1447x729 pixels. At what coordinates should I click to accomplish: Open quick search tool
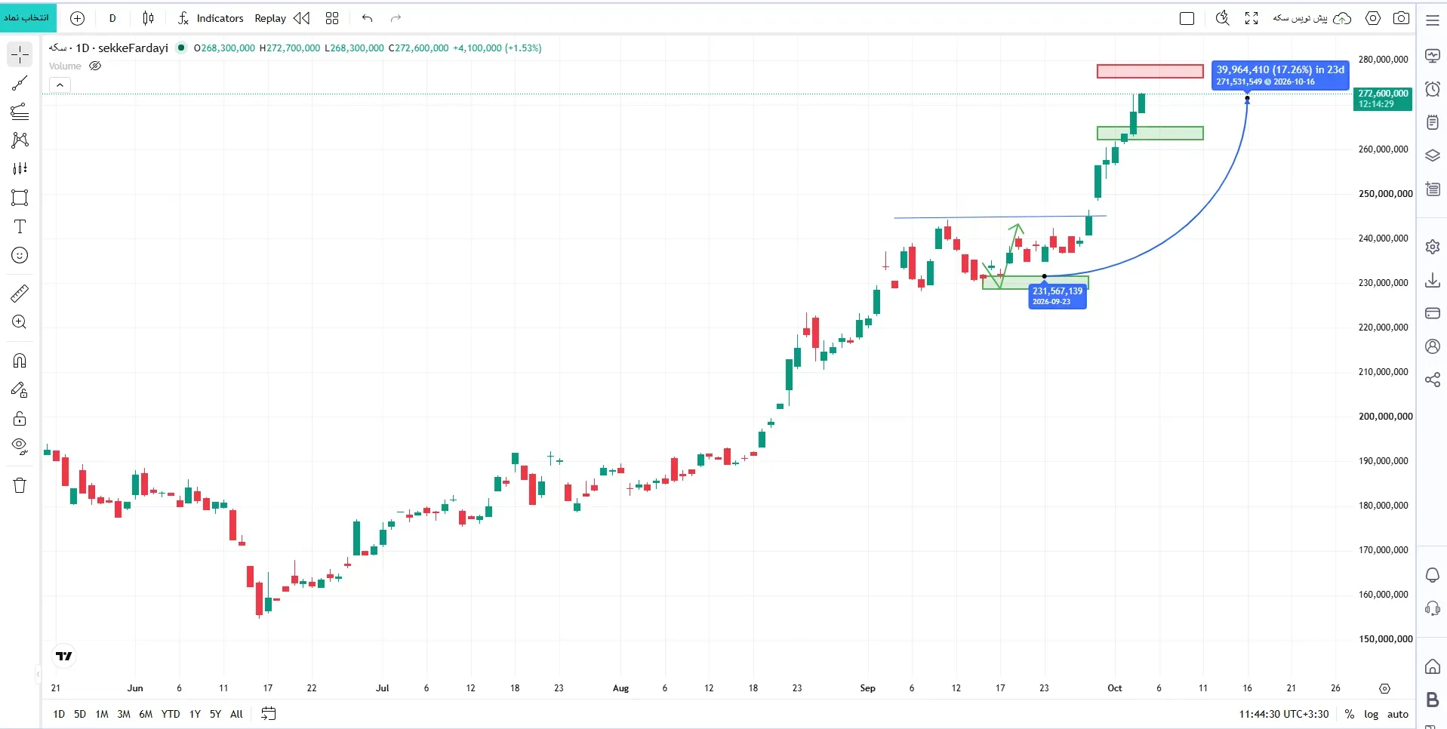click(1222, 18)
